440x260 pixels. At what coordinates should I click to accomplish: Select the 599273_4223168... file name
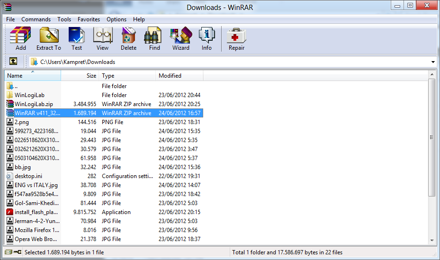pyautogui.click(x=36, y=131)
